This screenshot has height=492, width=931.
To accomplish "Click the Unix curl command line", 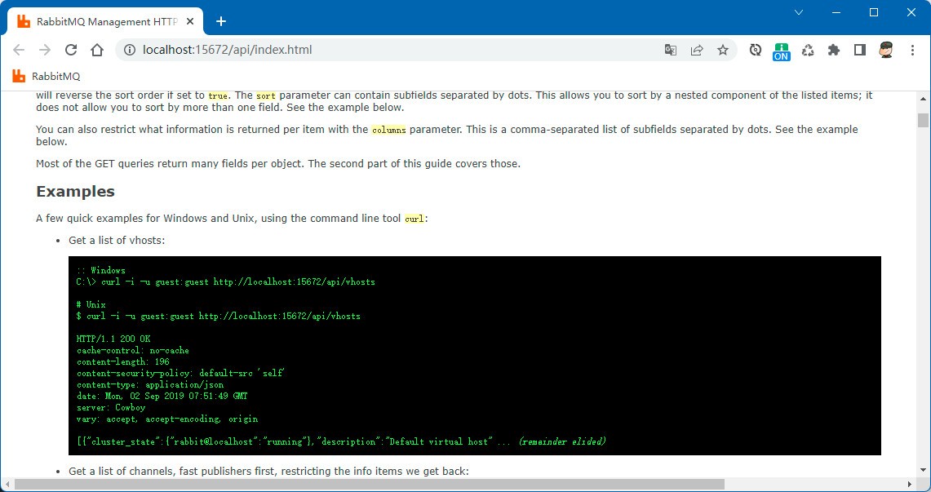I will (x=218, y=317).
